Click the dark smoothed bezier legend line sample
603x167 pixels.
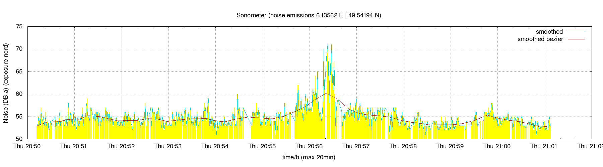click(575, 39)
